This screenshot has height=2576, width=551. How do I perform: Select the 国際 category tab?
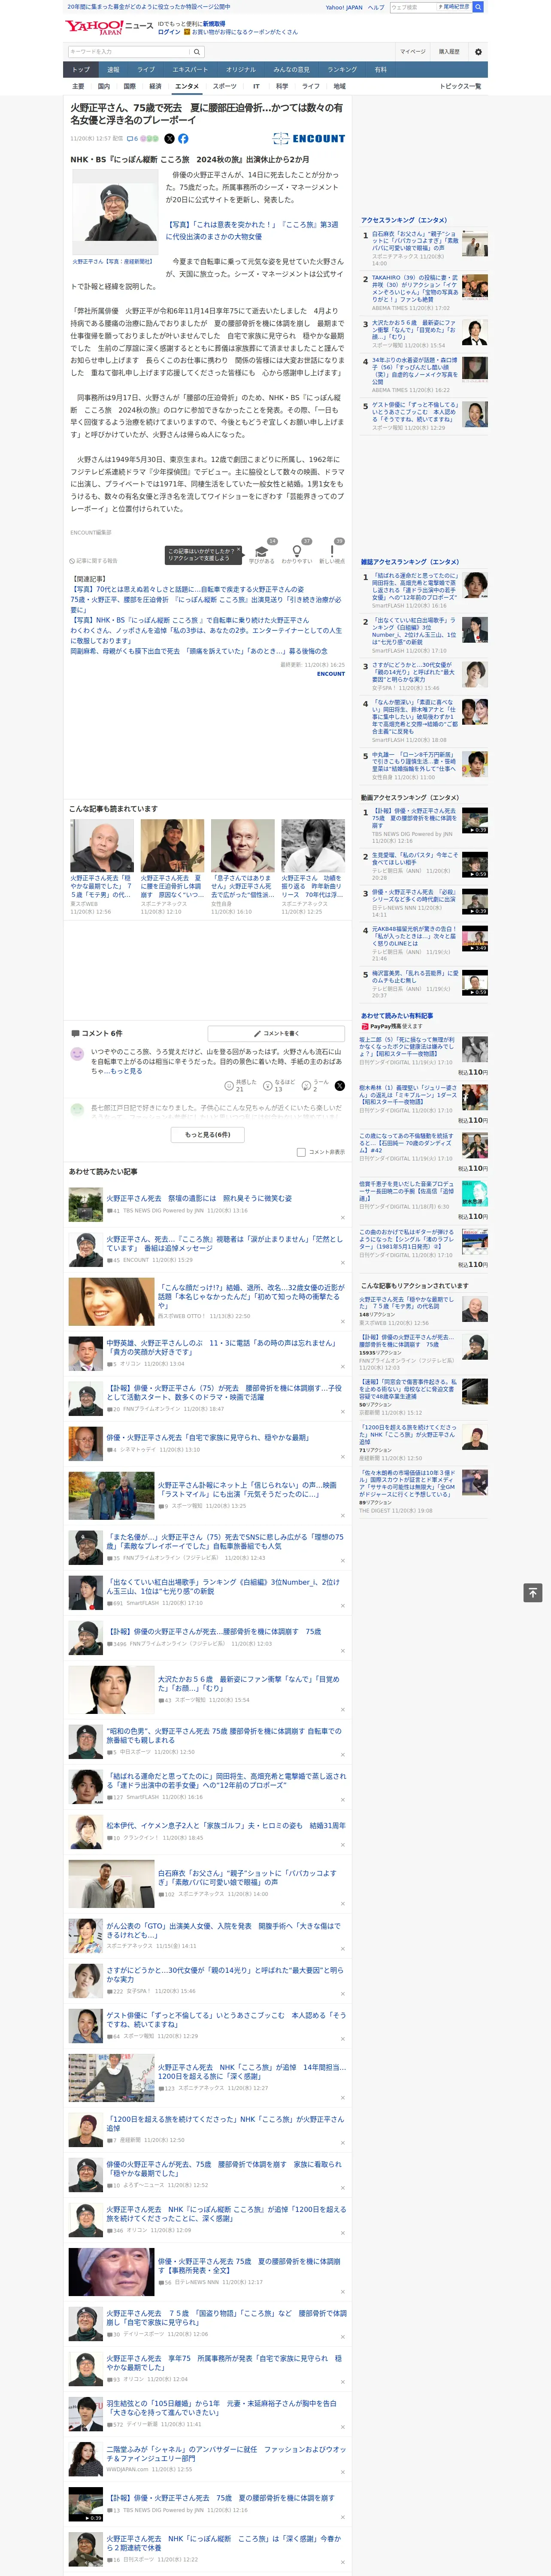pos(129,87)
